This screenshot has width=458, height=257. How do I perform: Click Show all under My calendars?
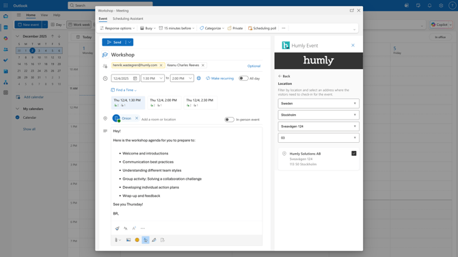pyautogui.click(x=29, y=129)
